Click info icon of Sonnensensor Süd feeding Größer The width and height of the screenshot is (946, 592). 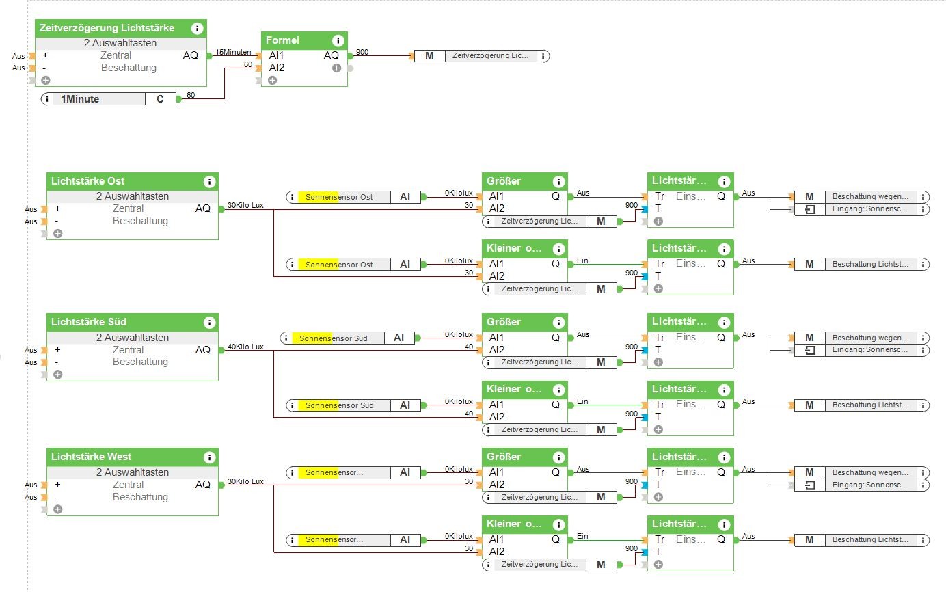pos(286,338)
